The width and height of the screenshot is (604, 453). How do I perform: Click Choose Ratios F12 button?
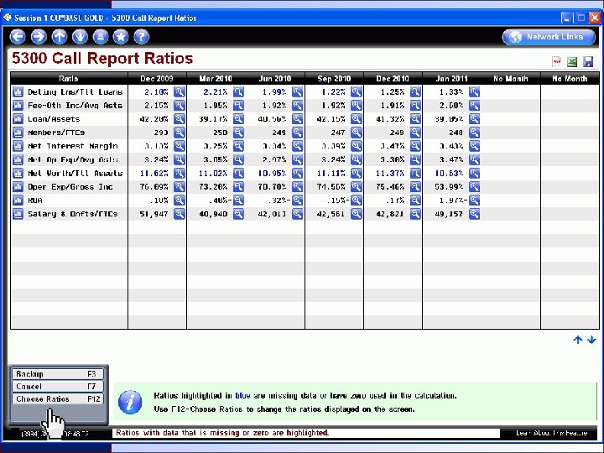click(58, 399)
